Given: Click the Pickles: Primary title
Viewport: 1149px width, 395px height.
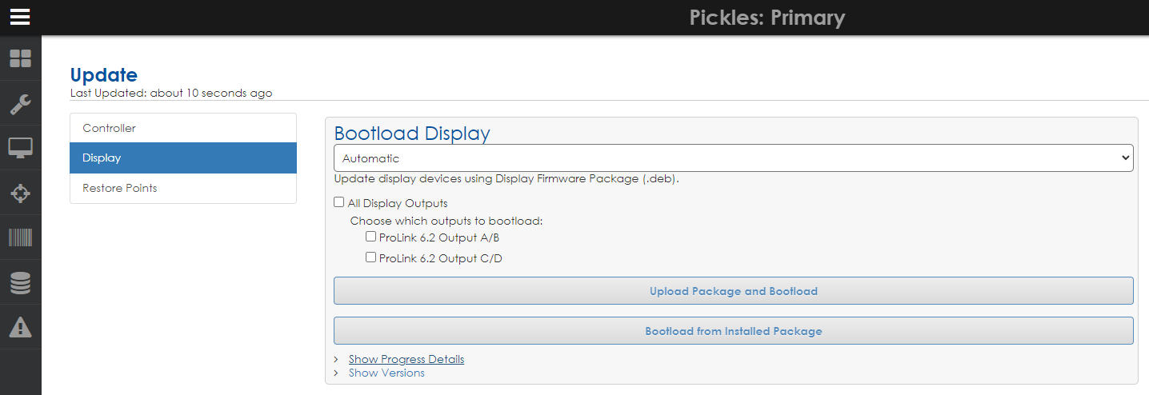Looking at the screenshot, I should click(767, 18).
